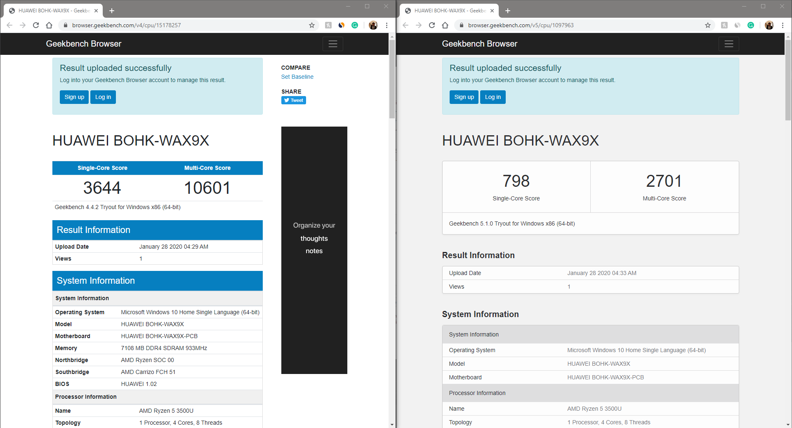Click the gray square extension in right window
792x428 pixels.
pyautogui.click(x=724, y=25)
